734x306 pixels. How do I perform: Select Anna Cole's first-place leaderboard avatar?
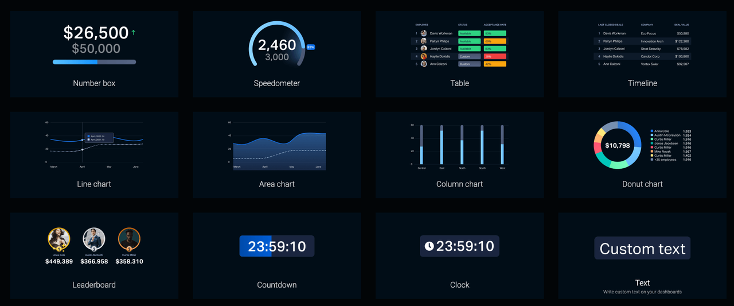[x=58, y=239]
